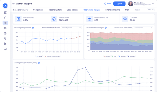Click the printer icon next to Print

(x=105, y=4)
